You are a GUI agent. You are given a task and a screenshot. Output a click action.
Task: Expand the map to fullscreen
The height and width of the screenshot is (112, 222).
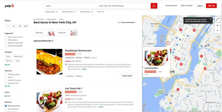(217, 19)
